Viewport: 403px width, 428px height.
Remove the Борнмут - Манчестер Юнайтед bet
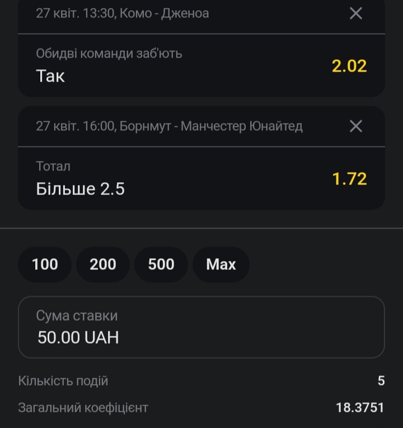355,126
